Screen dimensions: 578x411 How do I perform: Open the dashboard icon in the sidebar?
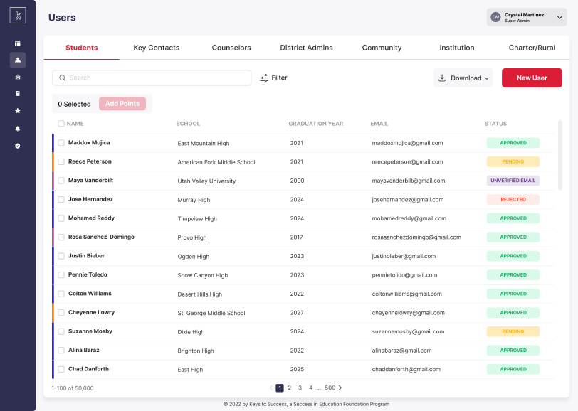[17, 43]
